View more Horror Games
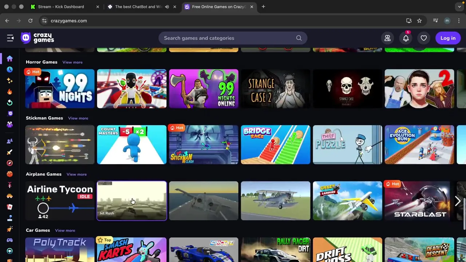 click(72, 62)
